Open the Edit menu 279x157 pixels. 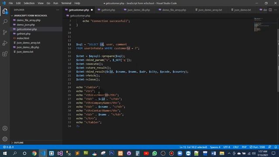click(18, 3)
